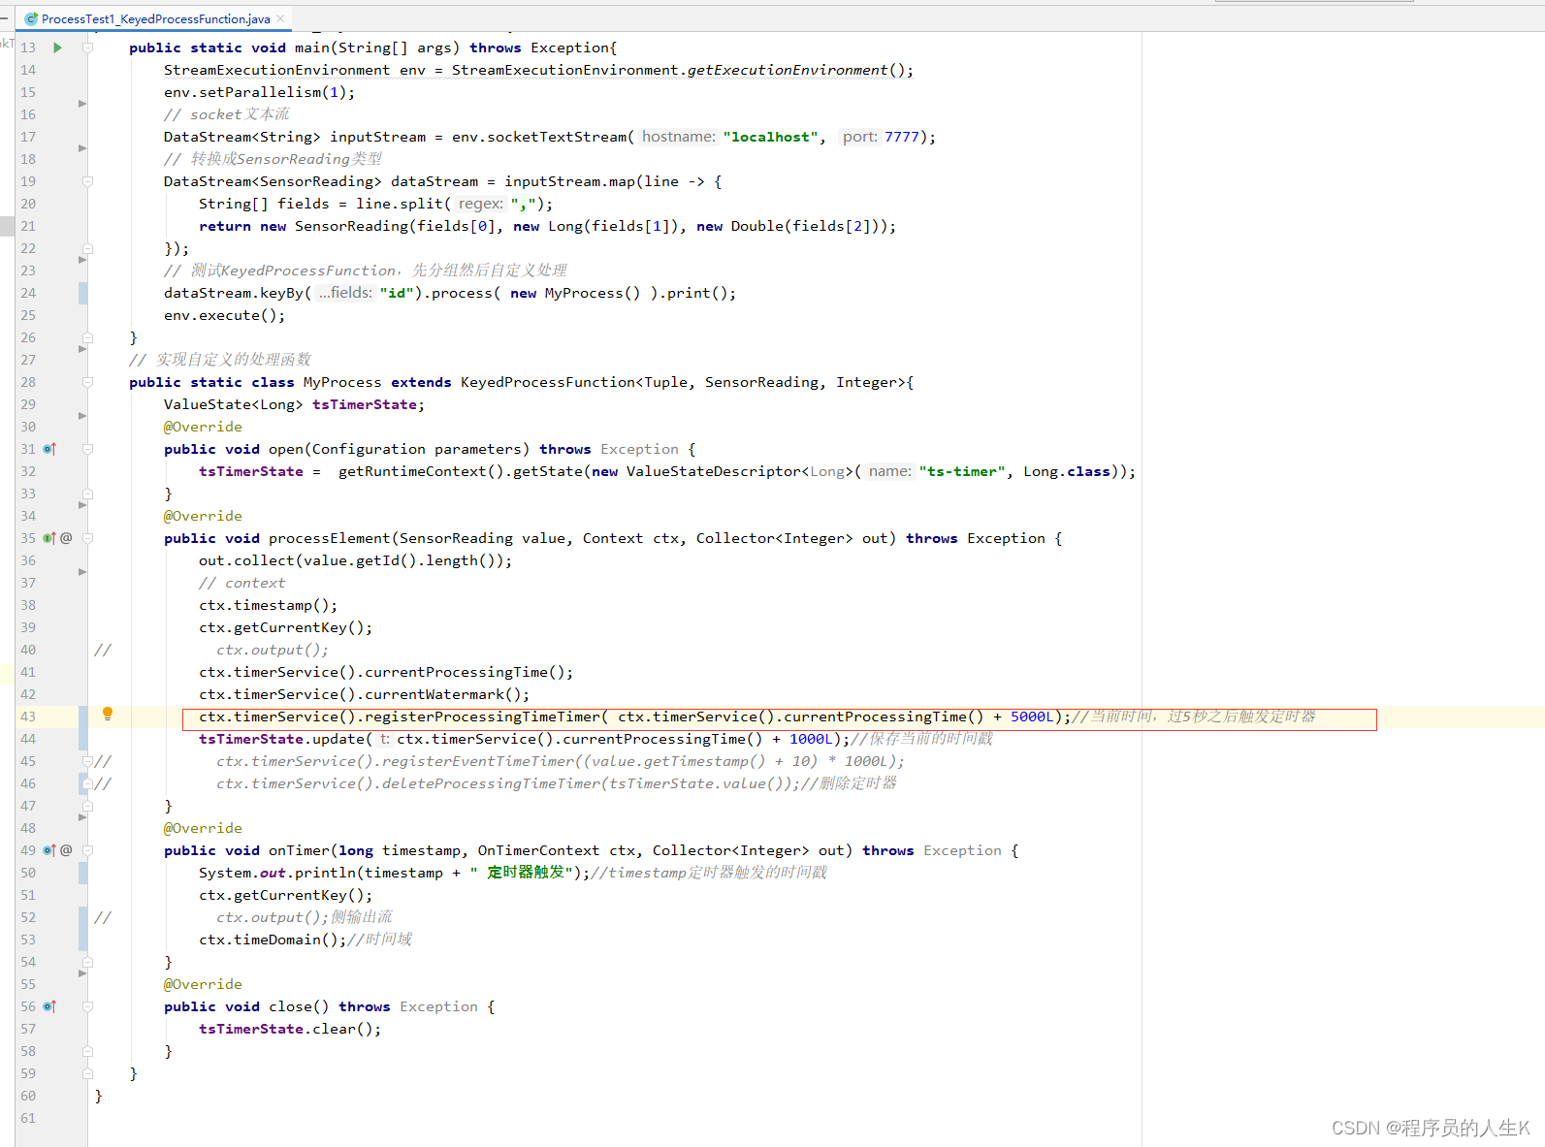Close the ProcessTest1_KeyedProcessFunction.java tab
The width and height of the screenshot is (1545, 1147).
click(x=280, y=18)
